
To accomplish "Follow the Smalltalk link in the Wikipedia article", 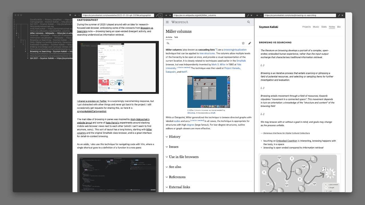I will pos(241,61).
